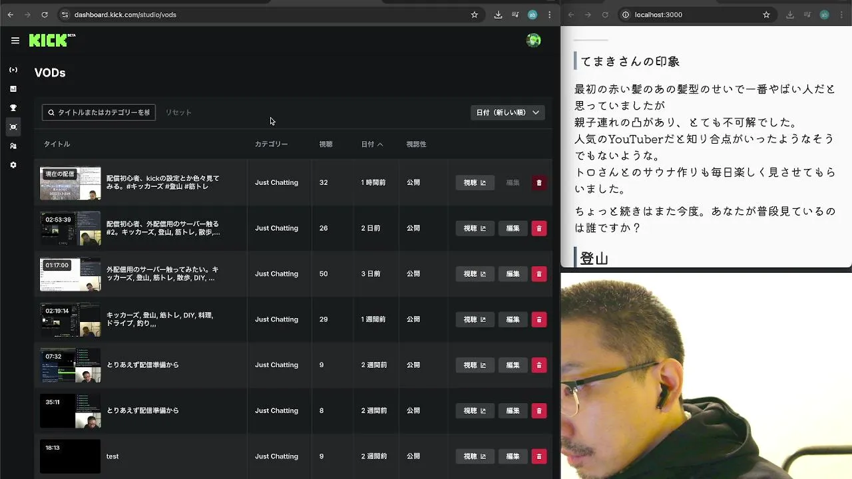Image resolution: width=852 pixels, height=479 pixels.
Task: Click the タイトル column header
Action: [57, 144]
